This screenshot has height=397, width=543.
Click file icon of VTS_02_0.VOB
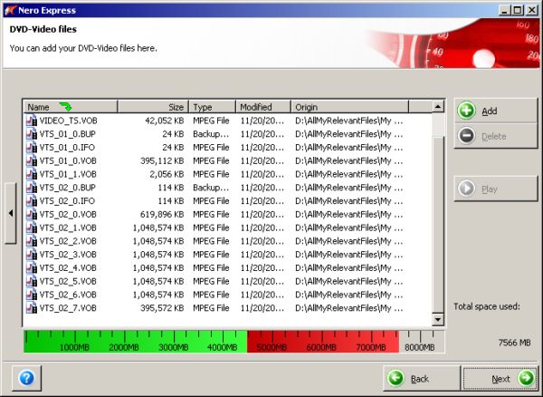pyautogui.click(x=32, y=214)
